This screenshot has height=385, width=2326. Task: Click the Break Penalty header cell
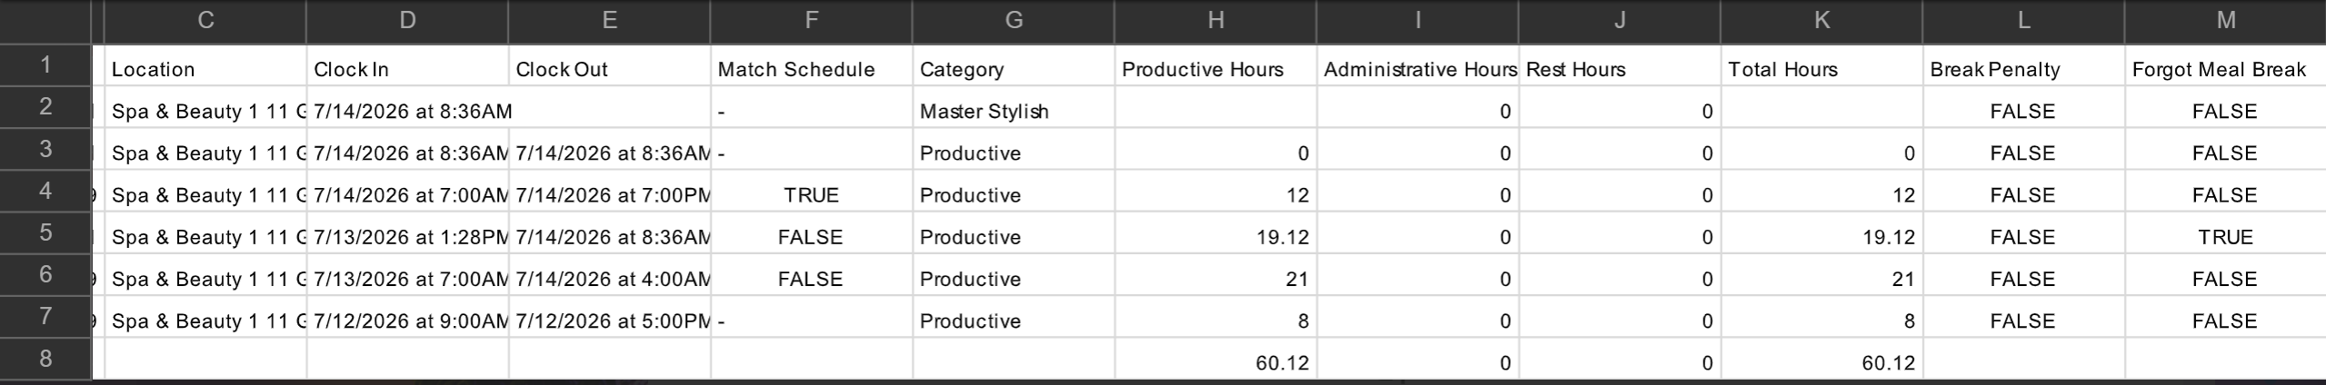point(2023,69)
